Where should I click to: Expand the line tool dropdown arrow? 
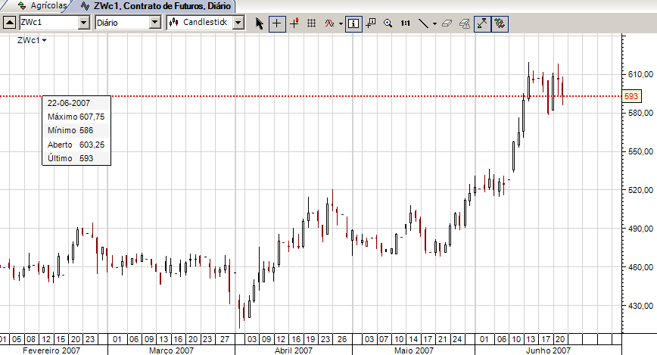pyautogui.click(x=434, y=23)
